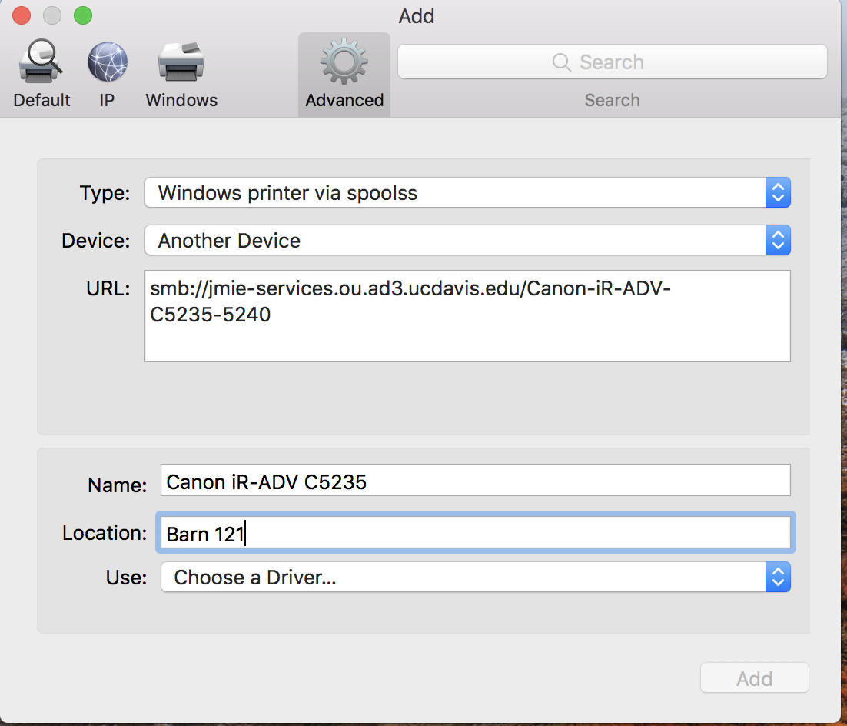Click the 'Device:' label
The image size is (847, 726).
click(x=95, y=241)
